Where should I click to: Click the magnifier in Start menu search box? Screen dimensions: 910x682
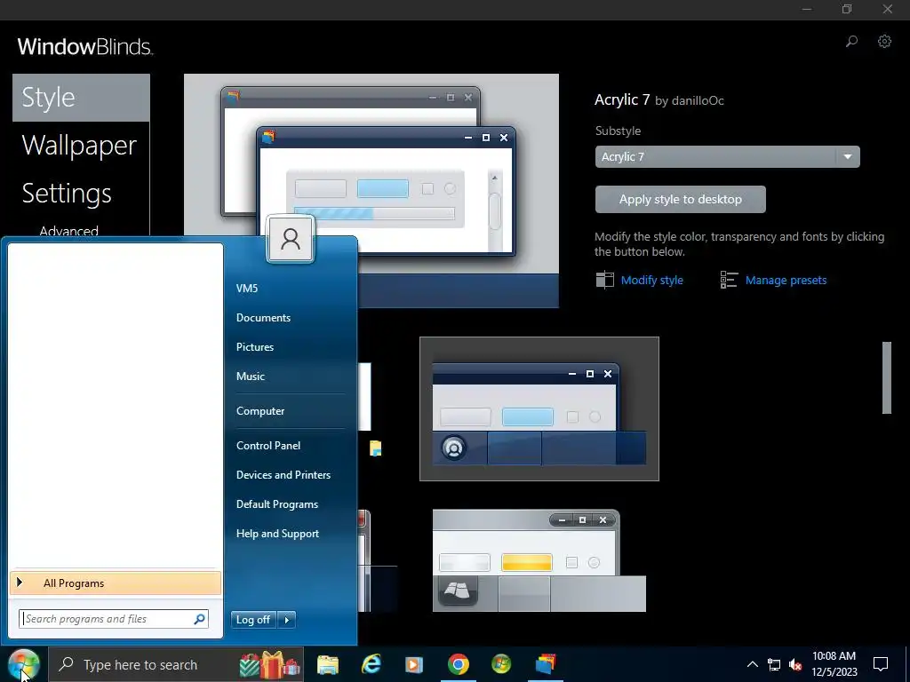(199, 619)
